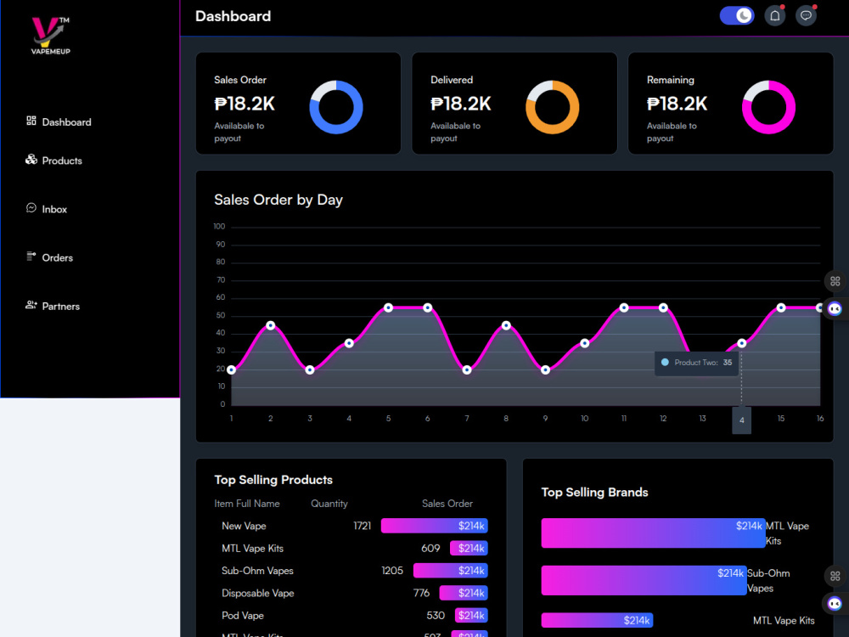849x637 pixels.
Task: Click the Partners people icon
Action: tap(31, 305)
